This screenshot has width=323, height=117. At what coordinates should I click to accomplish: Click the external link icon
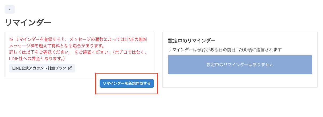click(x=70, y=68)
